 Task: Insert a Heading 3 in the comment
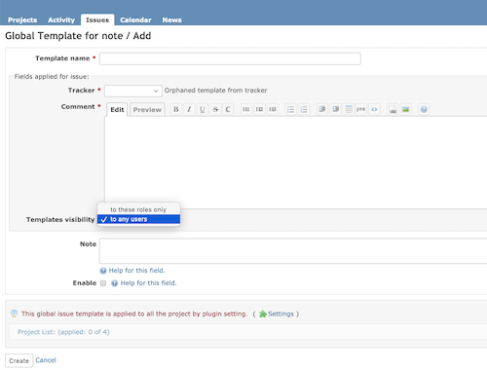point(273,109)
